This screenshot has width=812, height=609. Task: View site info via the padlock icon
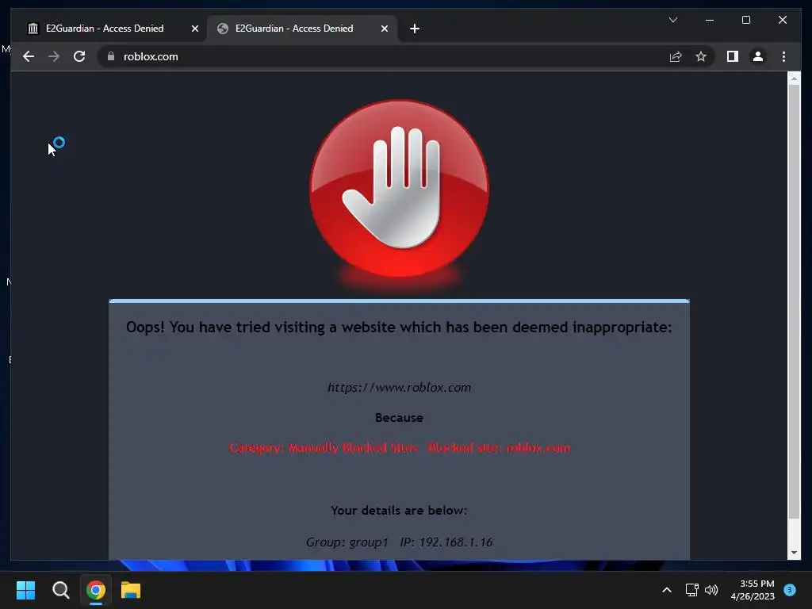pyautogui.click(x=111, y=56)
